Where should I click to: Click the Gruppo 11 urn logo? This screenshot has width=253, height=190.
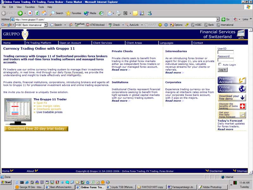tap(25, 35)
